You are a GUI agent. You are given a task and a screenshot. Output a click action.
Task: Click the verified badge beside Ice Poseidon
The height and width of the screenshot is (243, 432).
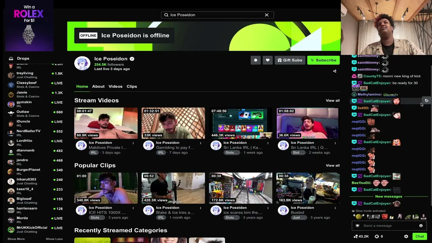(132, 59)
